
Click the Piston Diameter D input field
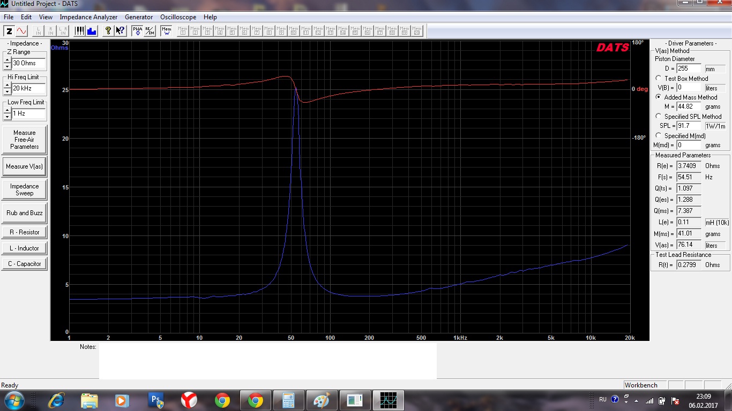(x=689, y=68)
